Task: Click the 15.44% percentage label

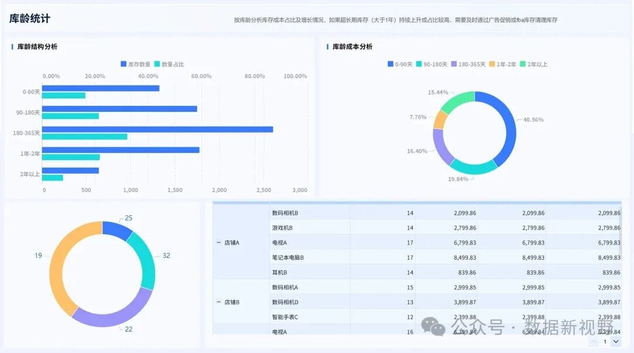Action: pos(438,93)
